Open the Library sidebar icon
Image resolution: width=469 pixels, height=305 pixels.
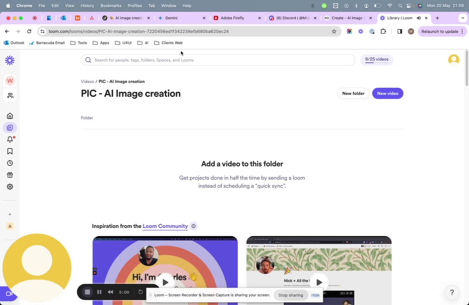tap(10, 128)
